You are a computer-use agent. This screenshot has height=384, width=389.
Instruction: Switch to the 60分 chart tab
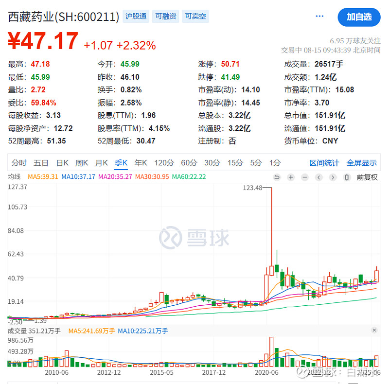pos(189,163)
